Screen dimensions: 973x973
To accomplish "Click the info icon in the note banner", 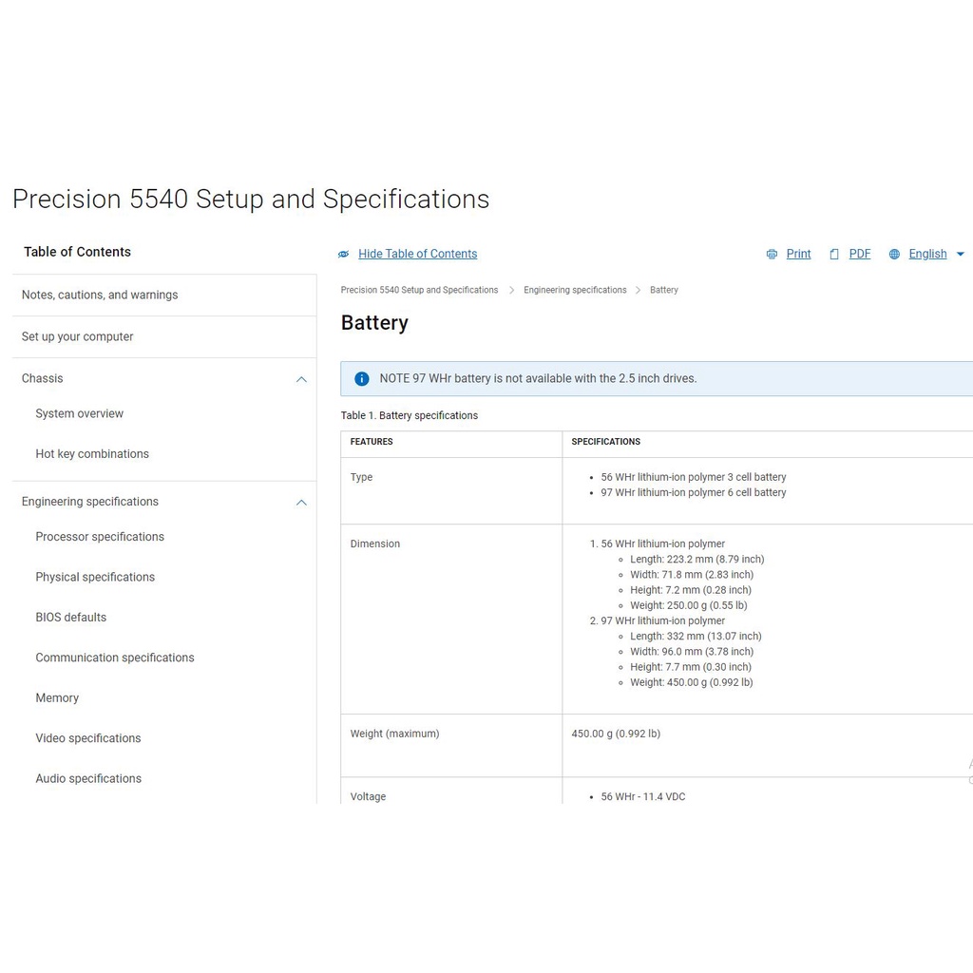I will (x=362, y=378).
